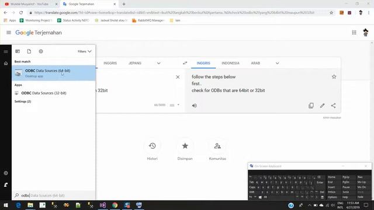
Task: Expand the Settings (2) search results
Action: coord(23,101)
